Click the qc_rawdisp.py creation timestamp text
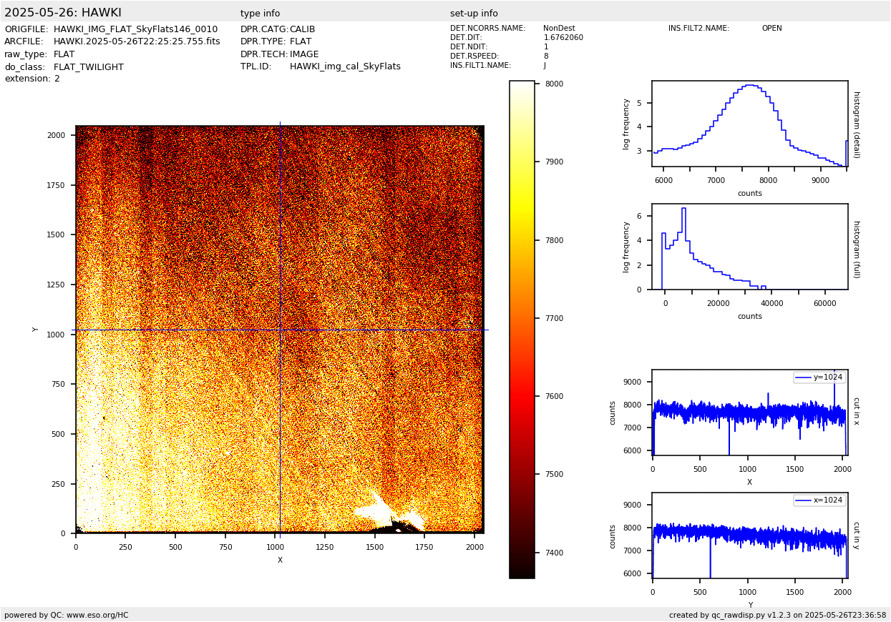 [x=777, y=615]
